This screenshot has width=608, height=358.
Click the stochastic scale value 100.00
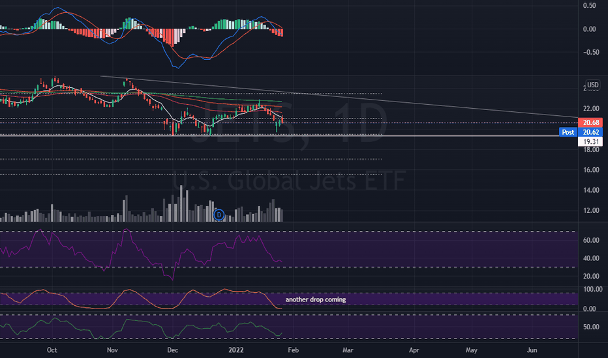592,289
